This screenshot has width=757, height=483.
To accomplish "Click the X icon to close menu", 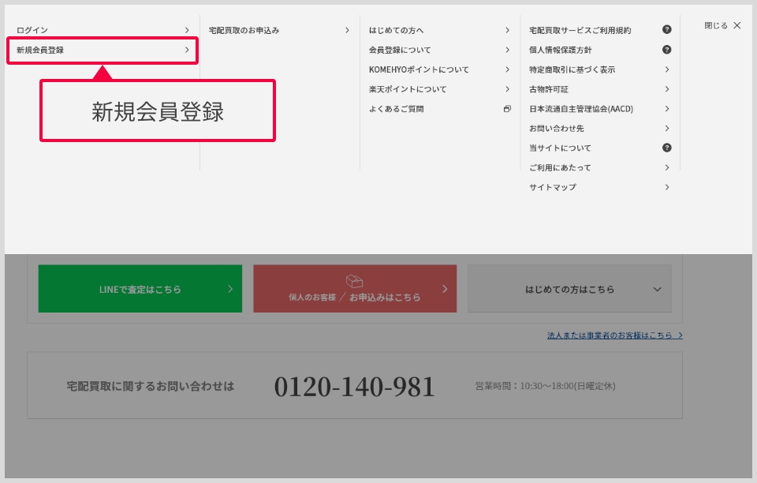I will (736, 25).
